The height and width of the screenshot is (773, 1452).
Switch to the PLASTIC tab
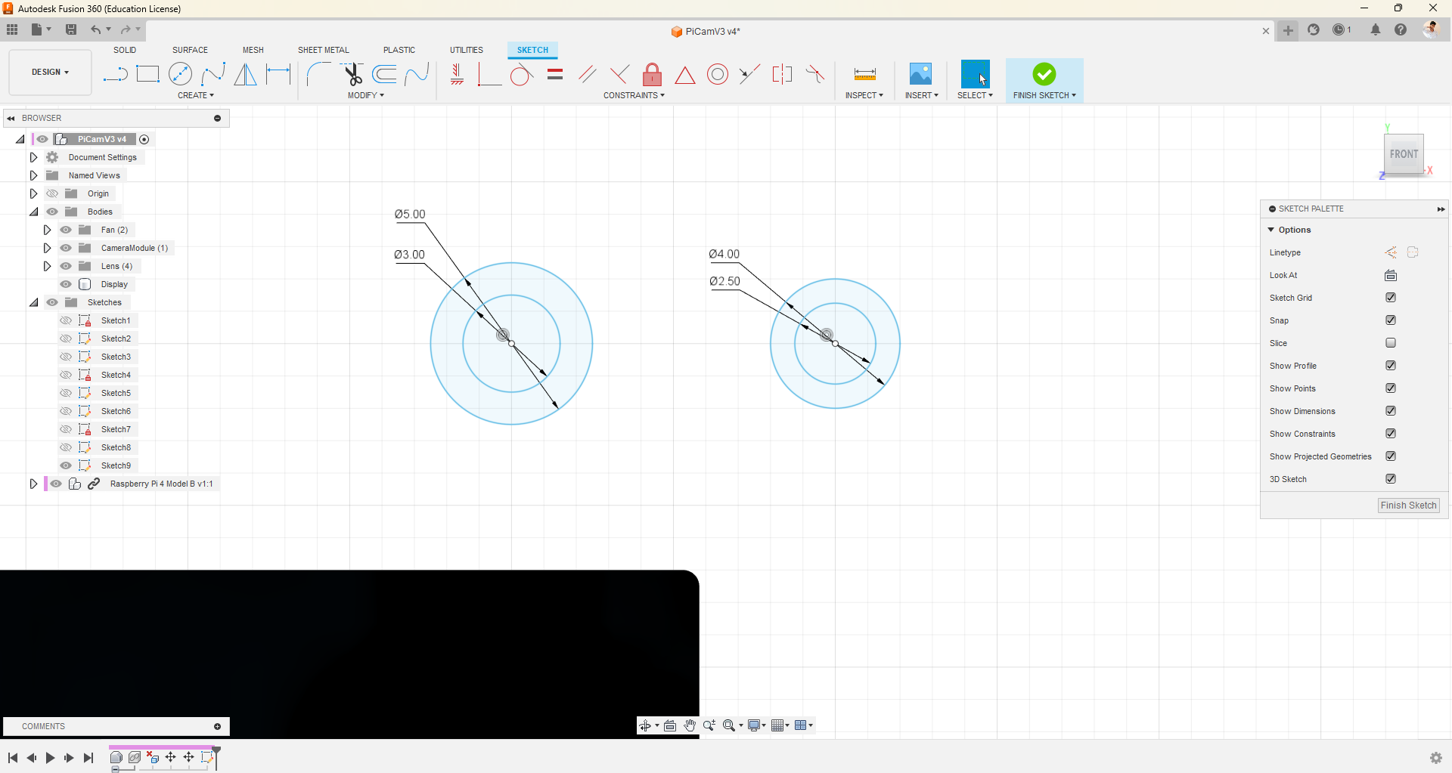pyautogui.click(x=399, y=50)
